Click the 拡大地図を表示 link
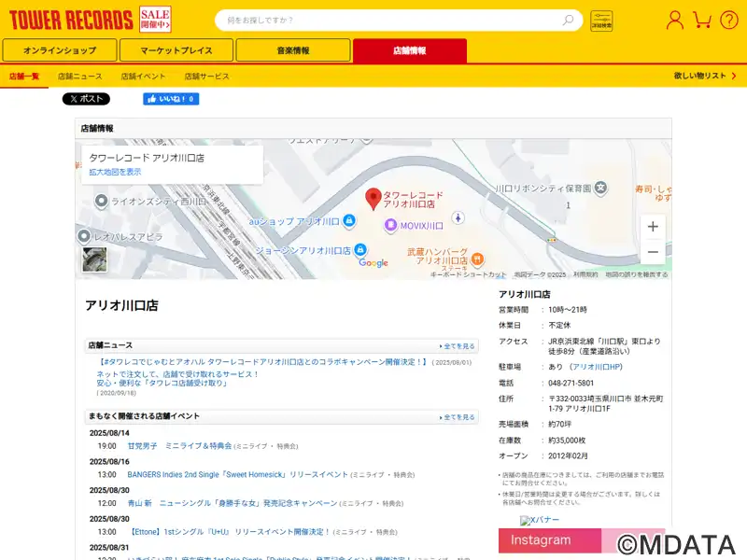Viewport: 747px width, 560px height. [115, 172]
